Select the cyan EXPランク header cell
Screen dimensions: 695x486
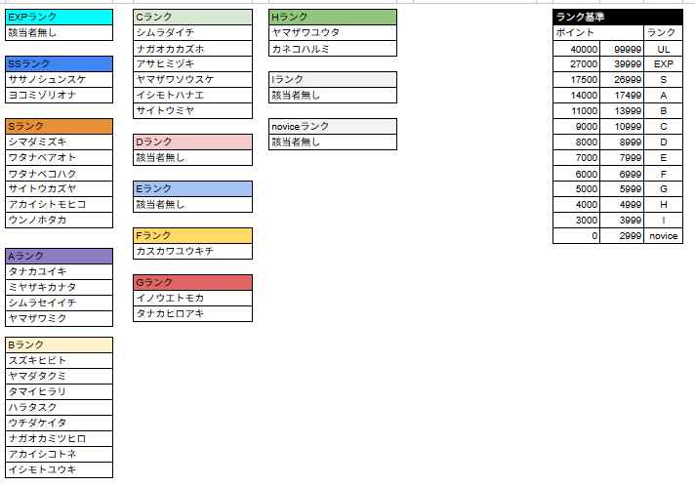point(59,17)
